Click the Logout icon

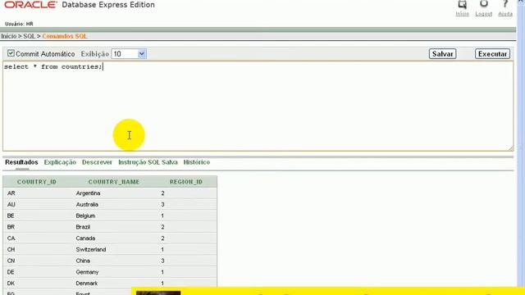click(484, 5)
